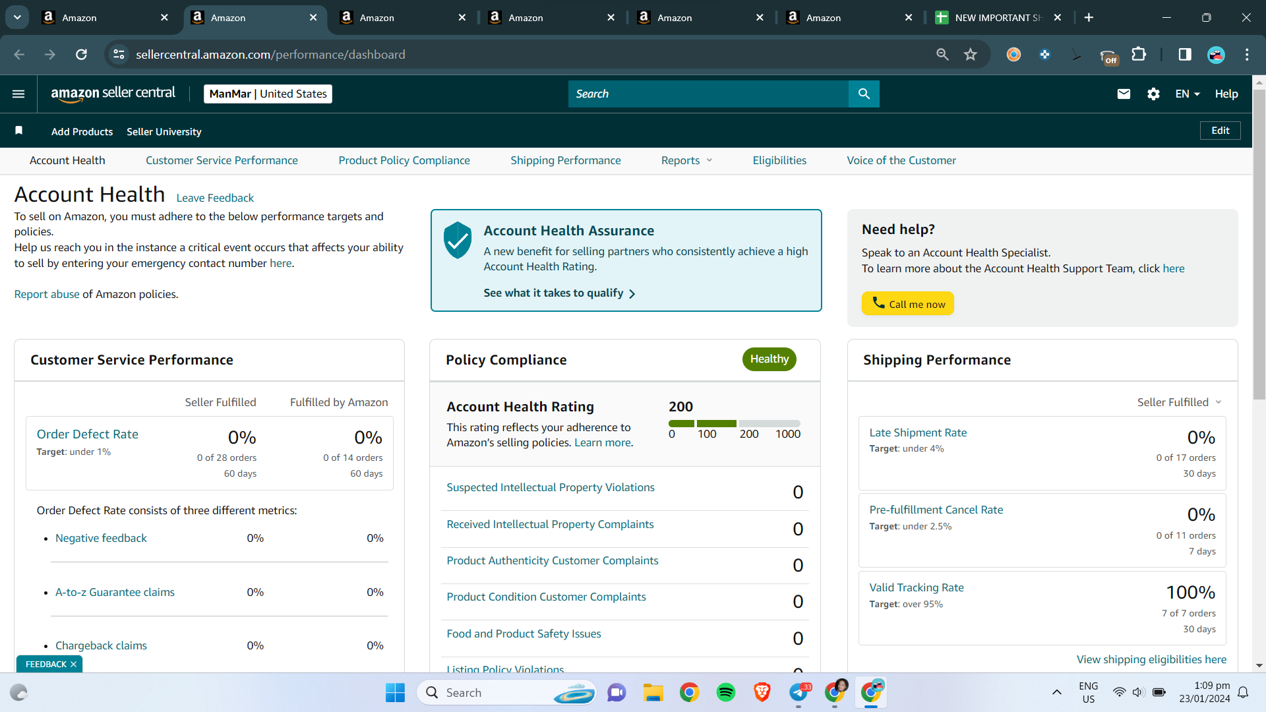Open Suspected Intellectual Property Violations link
The height and width of the screenshot is (712, 1266).
(551, 487)
